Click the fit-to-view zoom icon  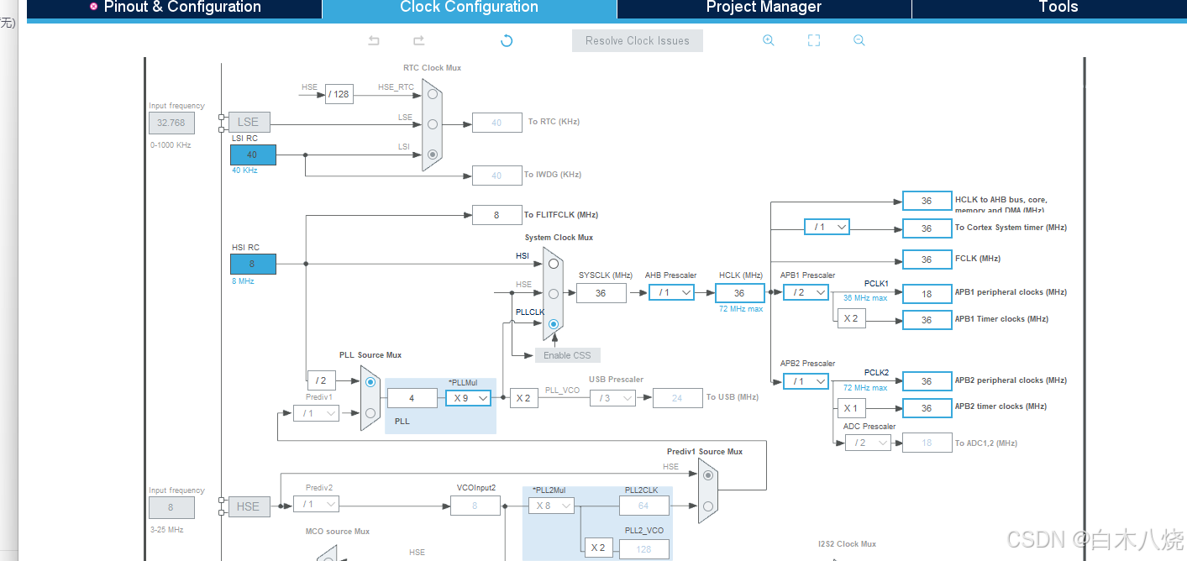(x=813, y=40)
